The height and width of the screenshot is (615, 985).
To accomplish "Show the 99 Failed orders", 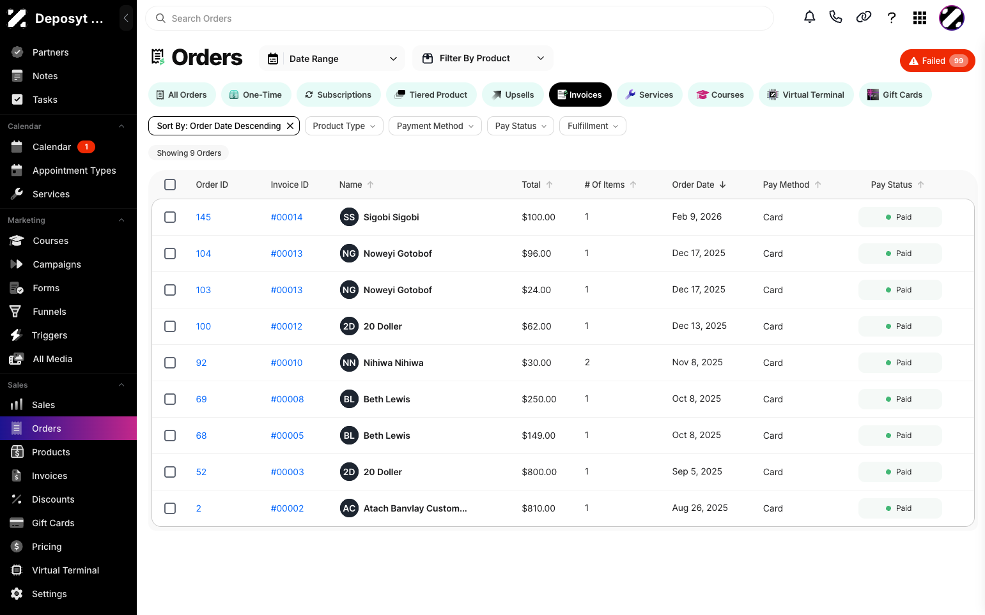I will point(938,61).
